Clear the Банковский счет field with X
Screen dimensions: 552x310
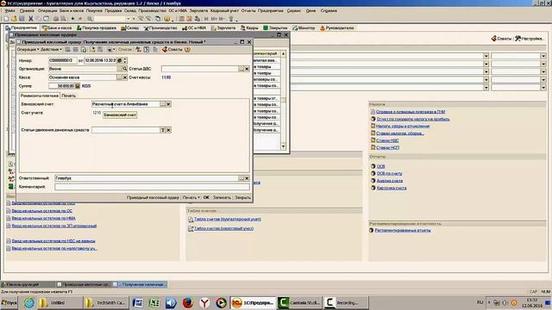pos(168,104)
